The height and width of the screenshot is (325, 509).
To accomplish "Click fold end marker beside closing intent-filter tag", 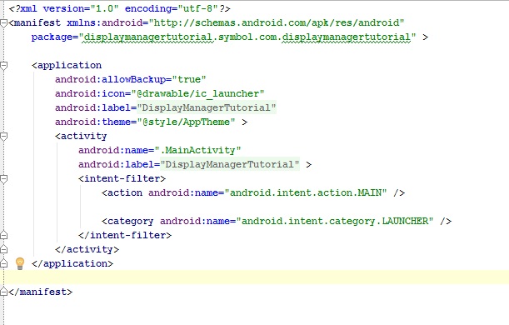I will (x=3, y=235).
